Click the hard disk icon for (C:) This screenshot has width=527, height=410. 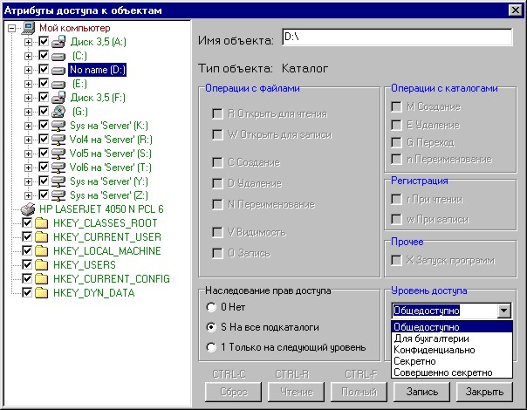(x=58, y=57)
